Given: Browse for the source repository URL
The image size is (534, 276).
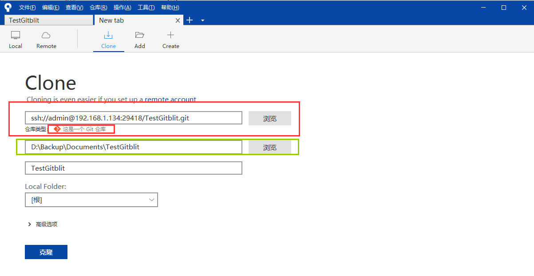Looking at the screenshot, I should click(x=270, y=118).
